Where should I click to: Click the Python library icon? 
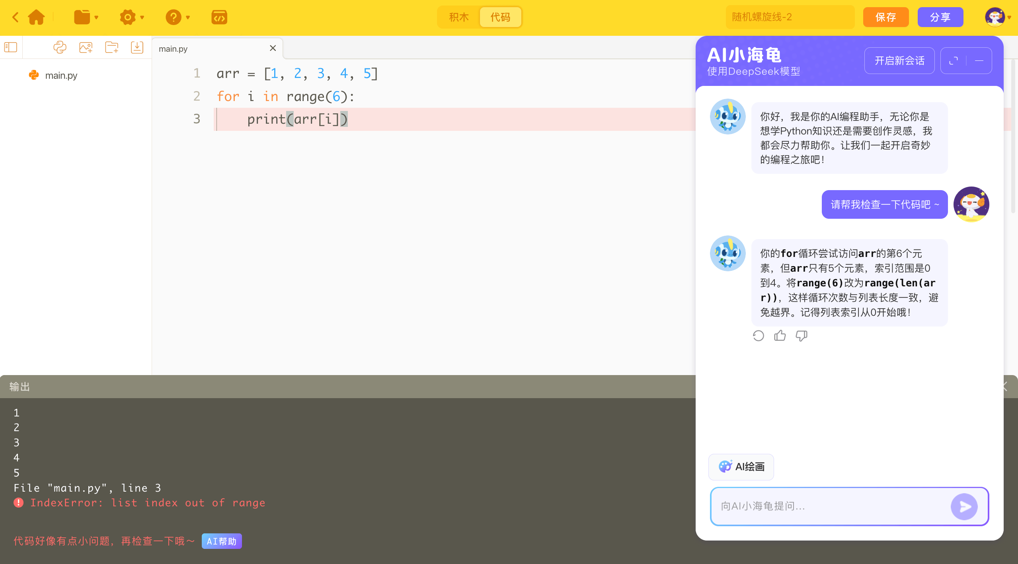click(x=60, y=47)
